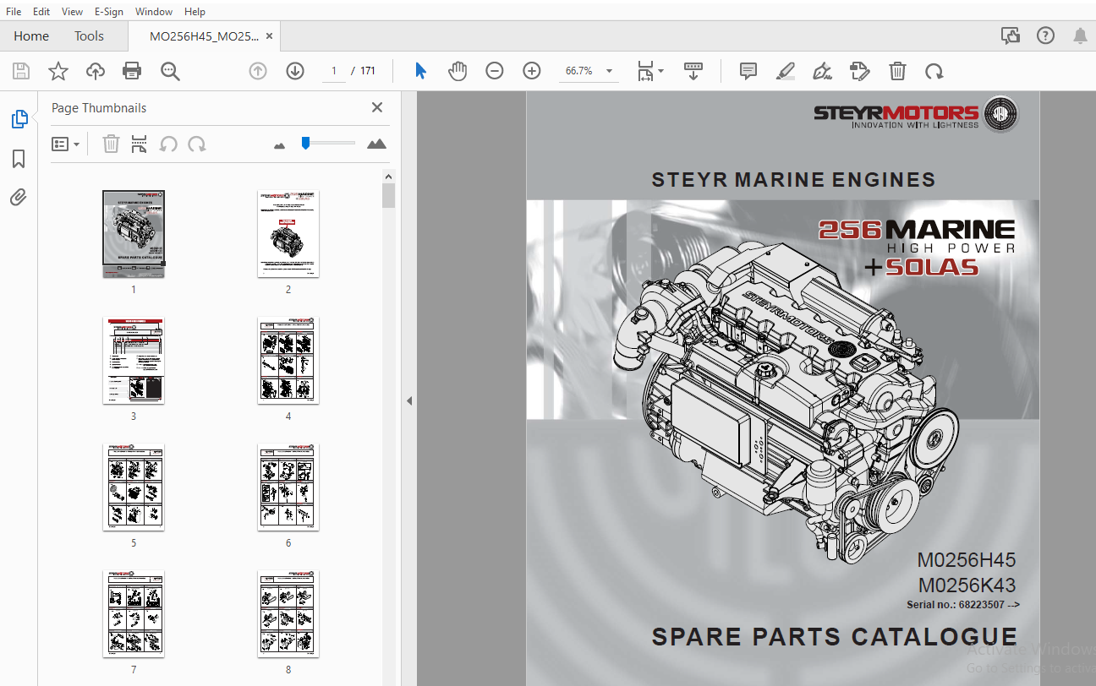1096x686 pixels.
Task: Click the page number input field
Action: point(334,71)
